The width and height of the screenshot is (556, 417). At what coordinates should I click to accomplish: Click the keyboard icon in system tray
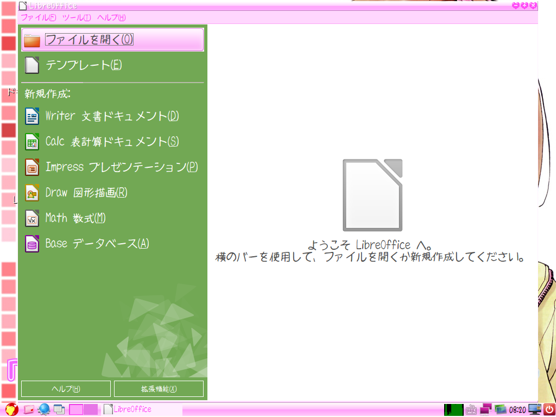(471, 409)
